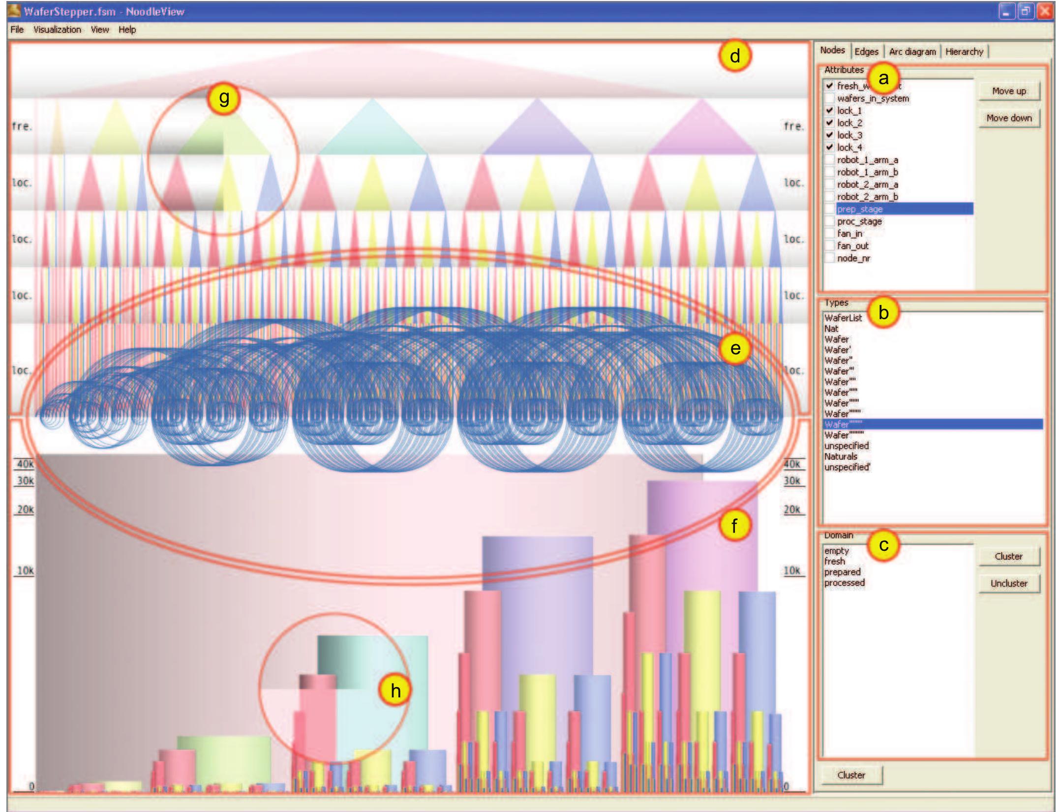Select the plain Wafer type without primes
The height and width of the screenshot is (812, 1060).
pos(836,339)
